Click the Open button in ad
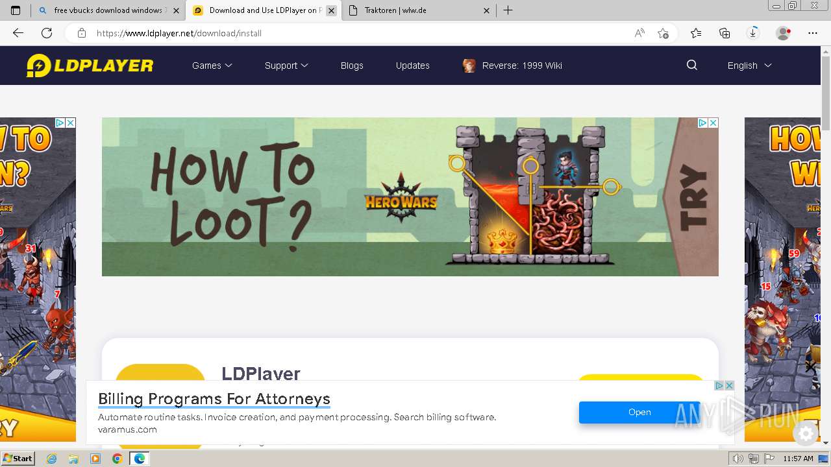This screenshot has width=831, height=467. (639, 412)
